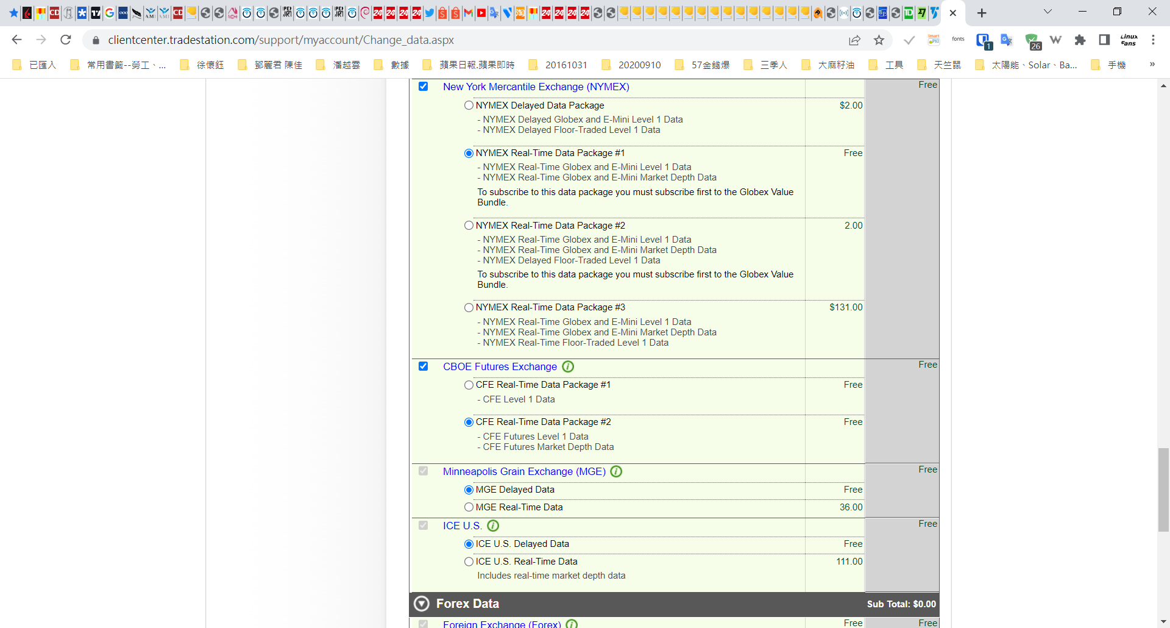Open a new browser tab
The width and height of the screenshot is (1170, 628).
pyautogui.click(x=982, y=13)
